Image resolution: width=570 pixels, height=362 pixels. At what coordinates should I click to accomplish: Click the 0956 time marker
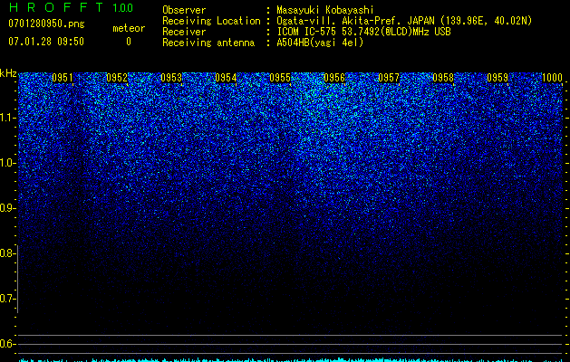click(x=334, y=78)
